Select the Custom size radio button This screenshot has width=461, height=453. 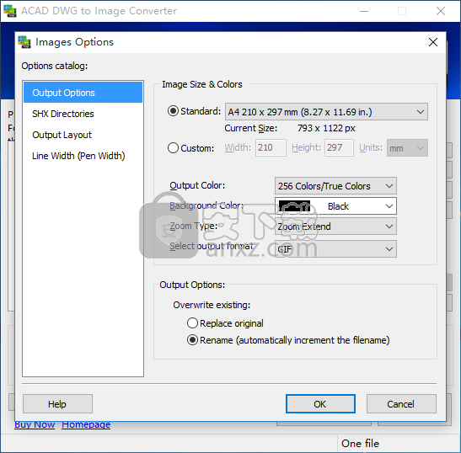click(173, 147)
